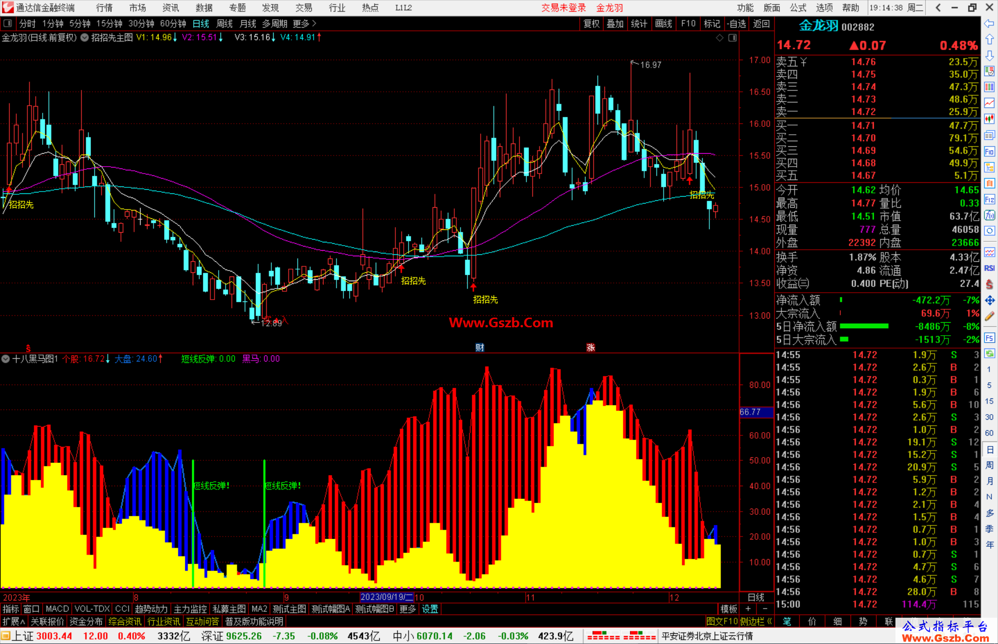
Task: Open the f(x) formula manager icon
Action: coord(989,215)
